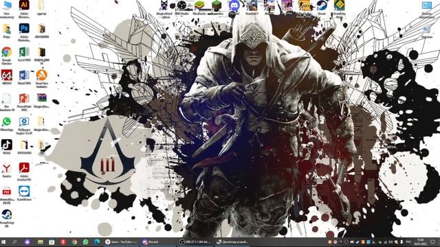Switch to the OBS taskbar window
Screen dimensions: 440x247
point(195,242)
